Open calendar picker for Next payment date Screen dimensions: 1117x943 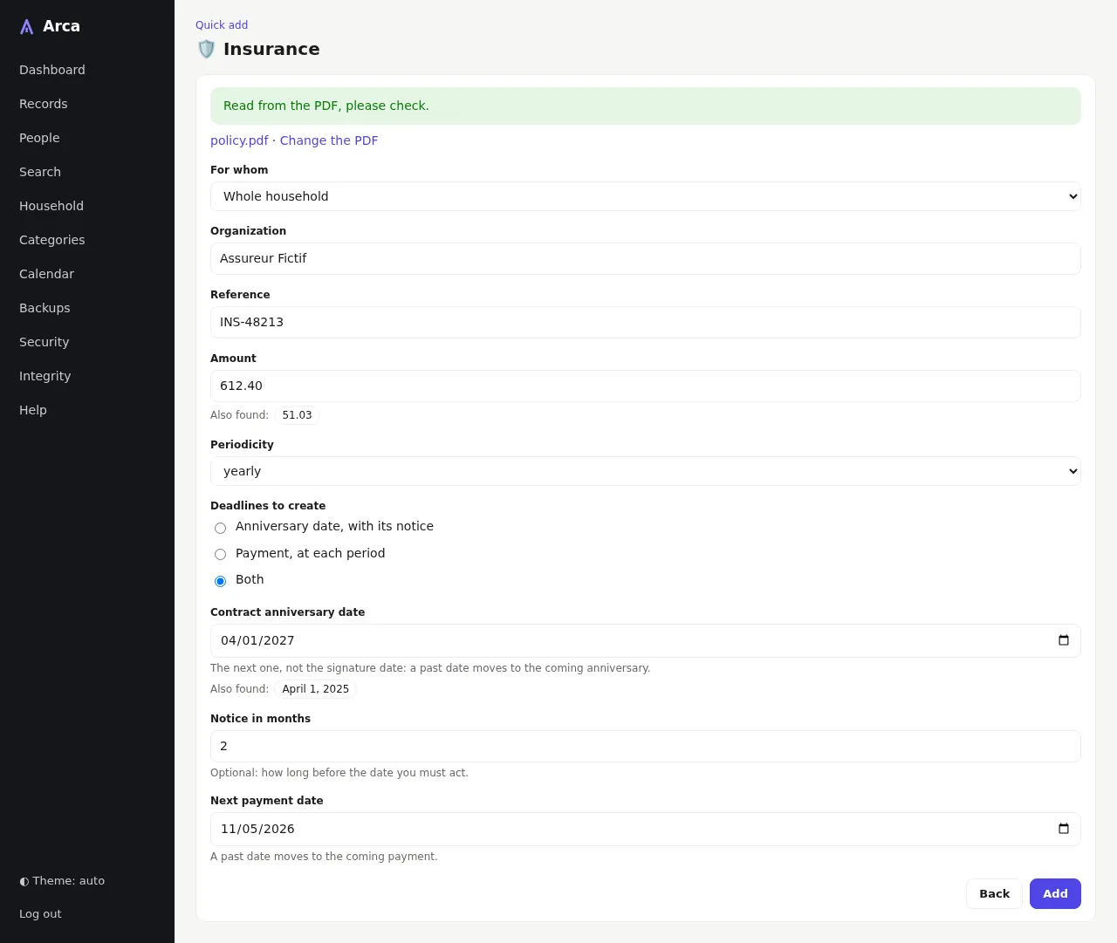1063,829
